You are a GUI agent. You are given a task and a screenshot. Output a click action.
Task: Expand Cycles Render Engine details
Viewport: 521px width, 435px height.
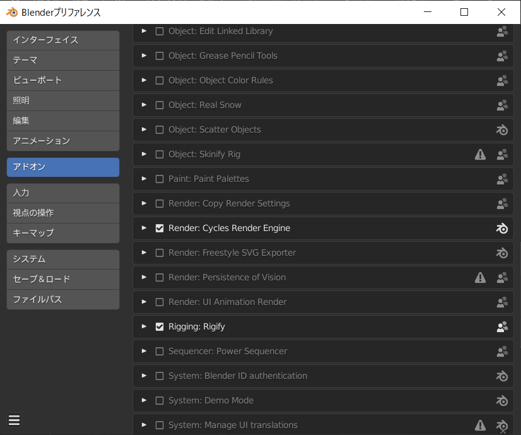tap(144, 228)
